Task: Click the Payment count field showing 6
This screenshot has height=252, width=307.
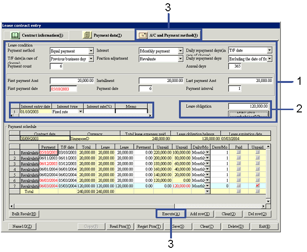Action: (x=57, y=67)
